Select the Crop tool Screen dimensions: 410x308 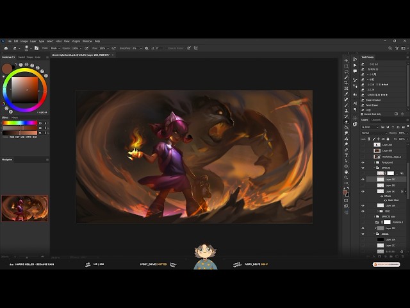[346, 83]
